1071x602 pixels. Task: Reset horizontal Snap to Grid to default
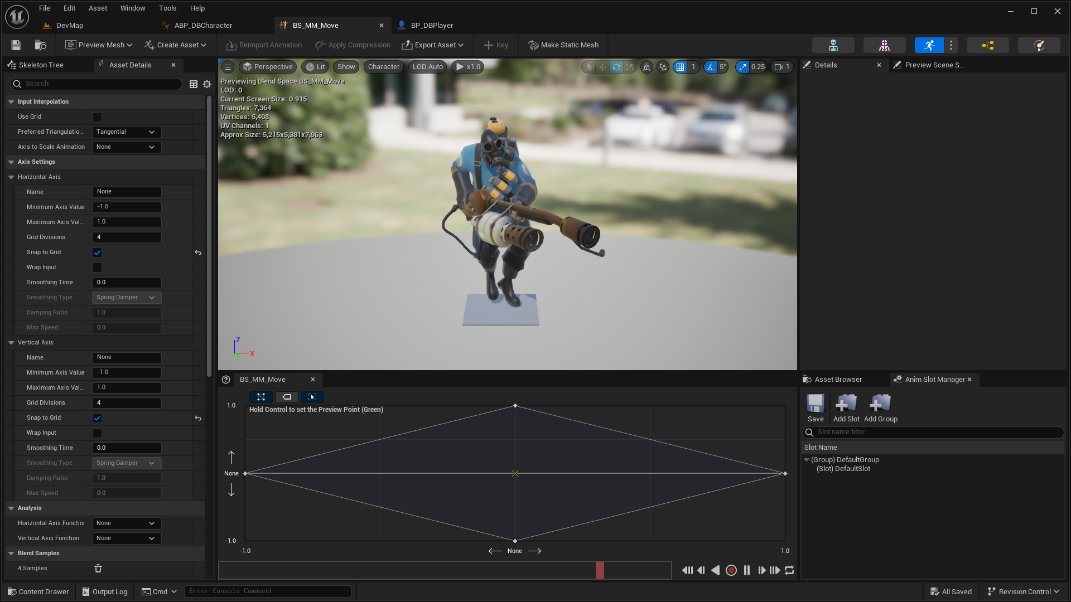(x=198, y=253)
